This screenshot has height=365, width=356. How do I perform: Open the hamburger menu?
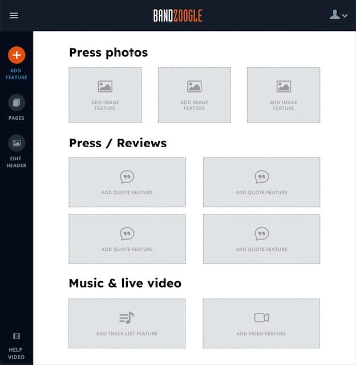pos(14,15)
